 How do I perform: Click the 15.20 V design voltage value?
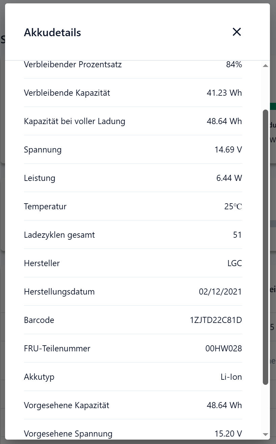pos(228,434)
